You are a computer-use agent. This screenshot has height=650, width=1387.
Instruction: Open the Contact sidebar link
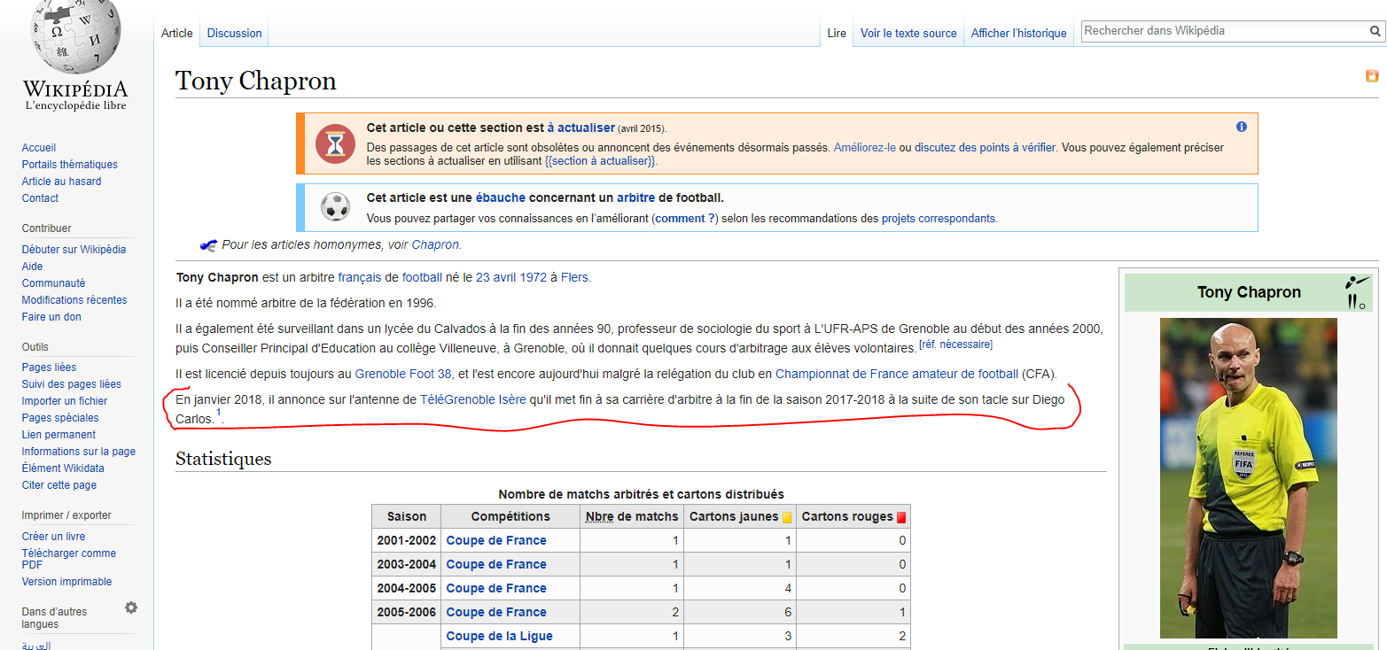coord(40,198)
